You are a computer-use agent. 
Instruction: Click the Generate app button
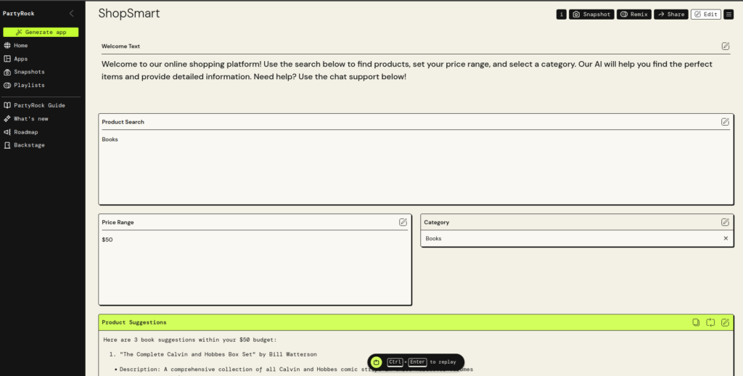point(41,32)
